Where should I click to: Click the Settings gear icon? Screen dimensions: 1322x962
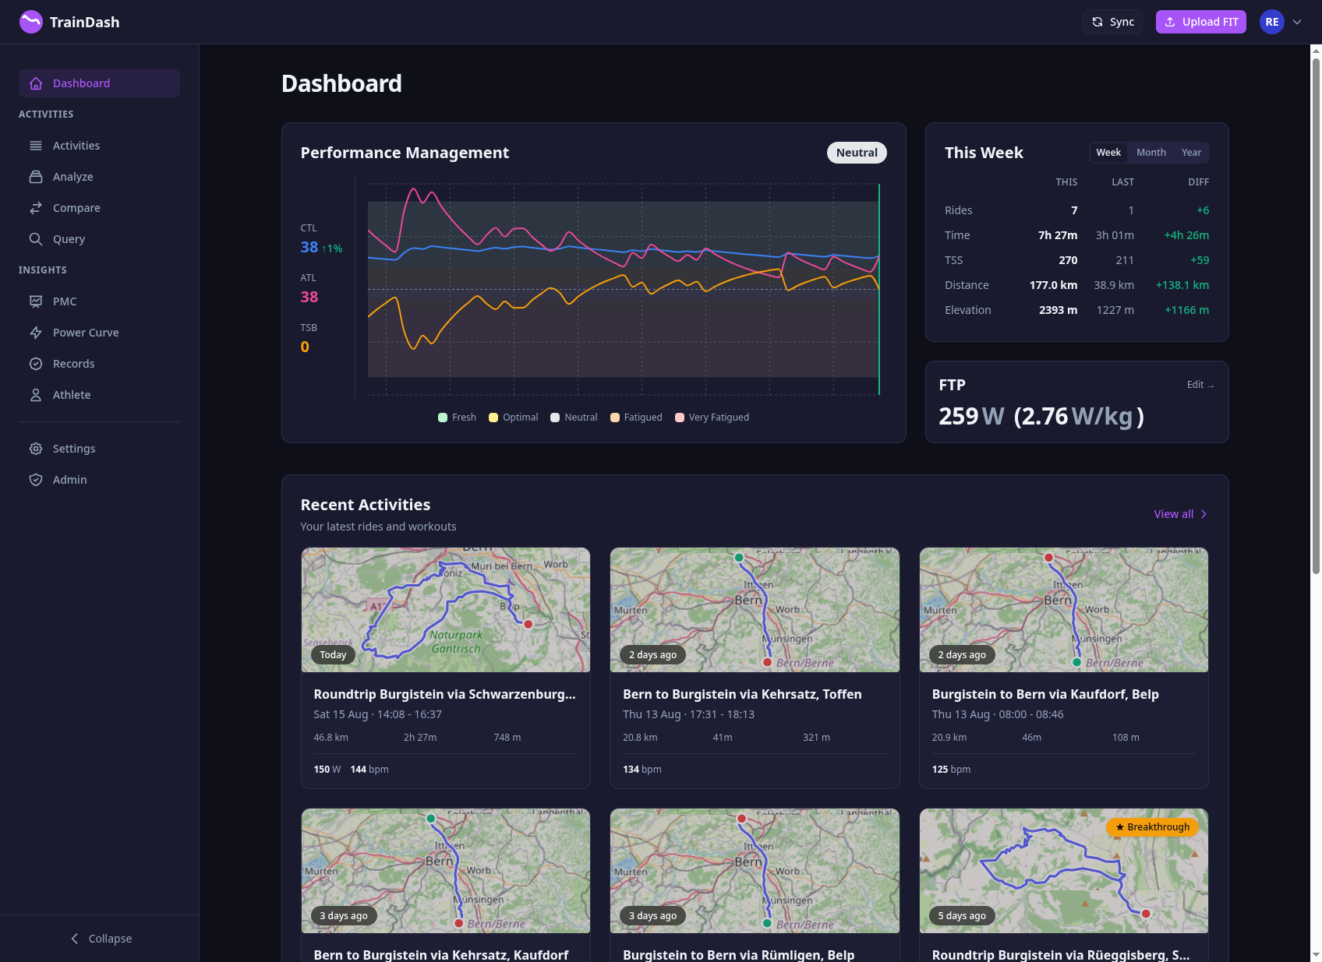36,449
